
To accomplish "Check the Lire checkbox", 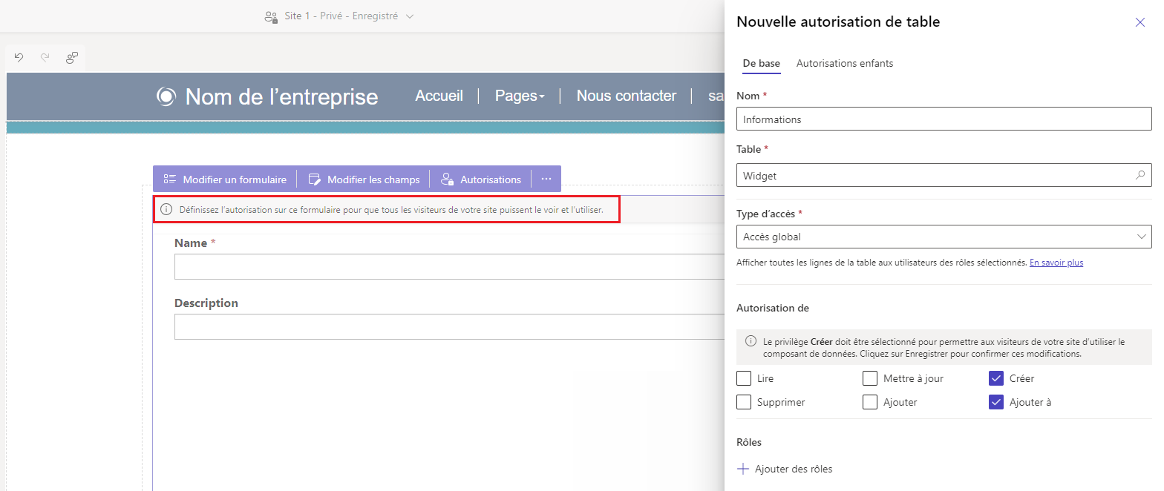I will click(744, 378).
